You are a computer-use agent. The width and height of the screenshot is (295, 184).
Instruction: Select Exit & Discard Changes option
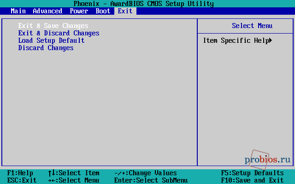click(59, 33)
